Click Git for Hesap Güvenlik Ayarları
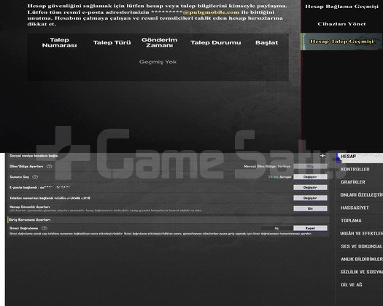The width and height of the screenshot is (383, 306). 310,208
